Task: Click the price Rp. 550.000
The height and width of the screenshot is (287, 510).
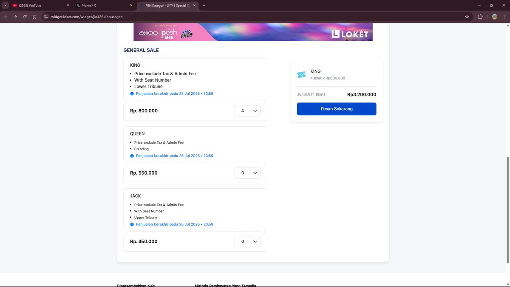Action: [x=144, y=173]
